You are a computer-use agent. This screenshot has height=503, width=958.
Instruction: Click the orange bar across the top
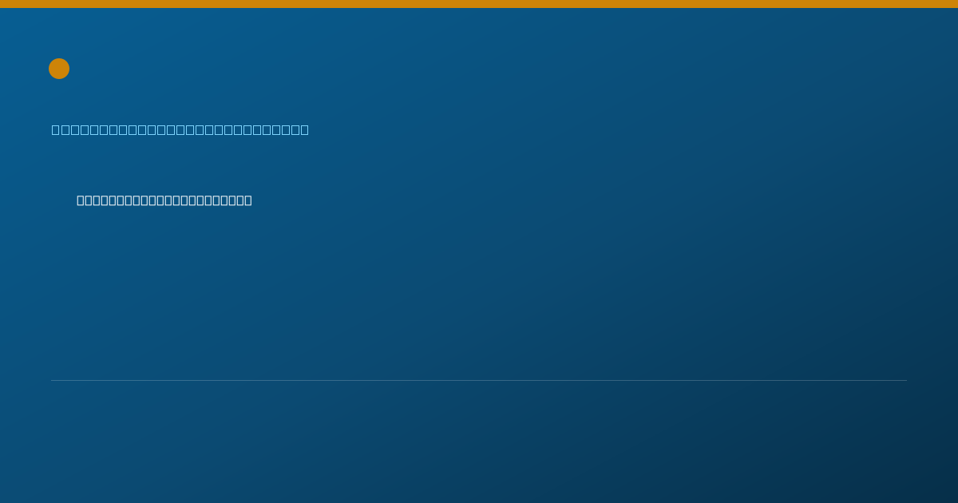point(479,4)
